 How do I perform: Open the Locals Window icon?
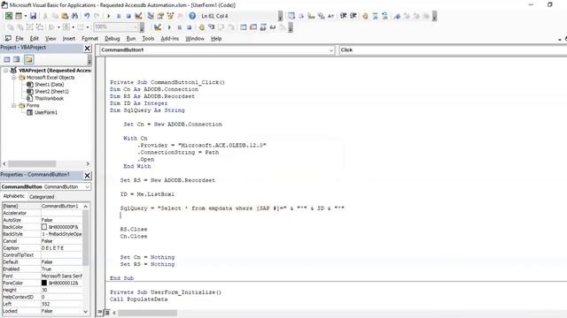pos(244,27)
